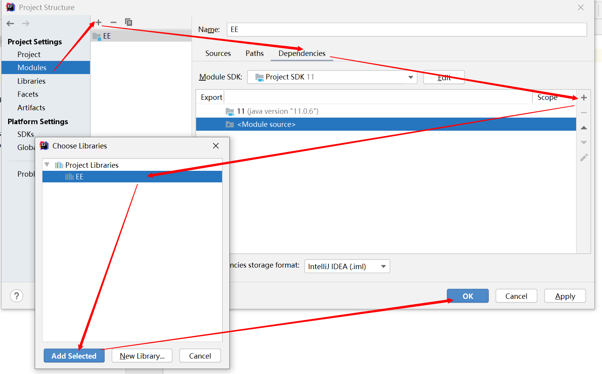Image resolution: width=602 pixels, height=374 pixels.
Task: Click the back navigation arrow
Action: click(x=10, y=24)
